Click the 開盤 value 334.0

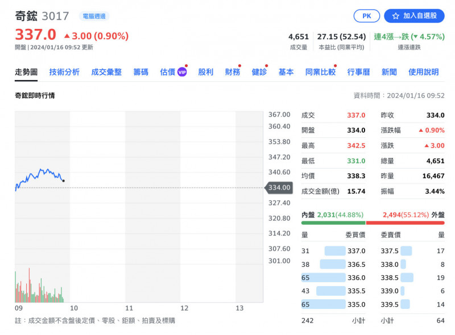click(356, 131)
